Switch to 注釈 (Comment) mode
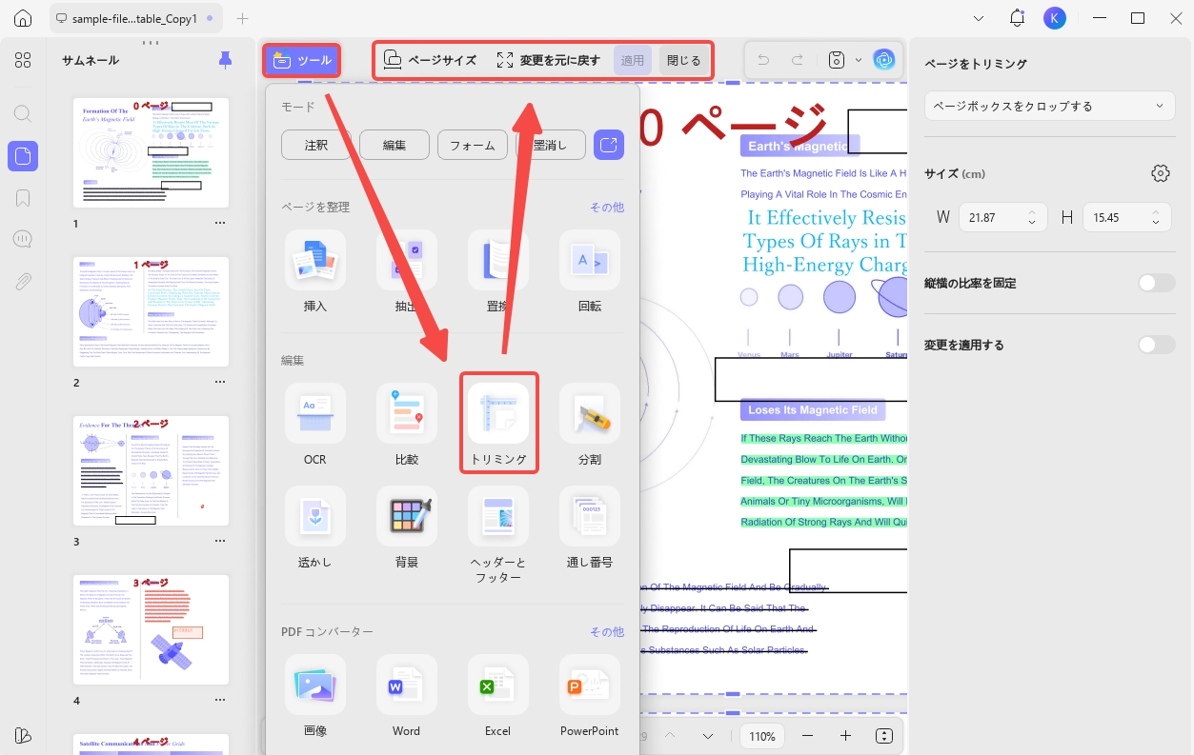This screenshot has width=1194, height=755. click(x=316, y=146)
